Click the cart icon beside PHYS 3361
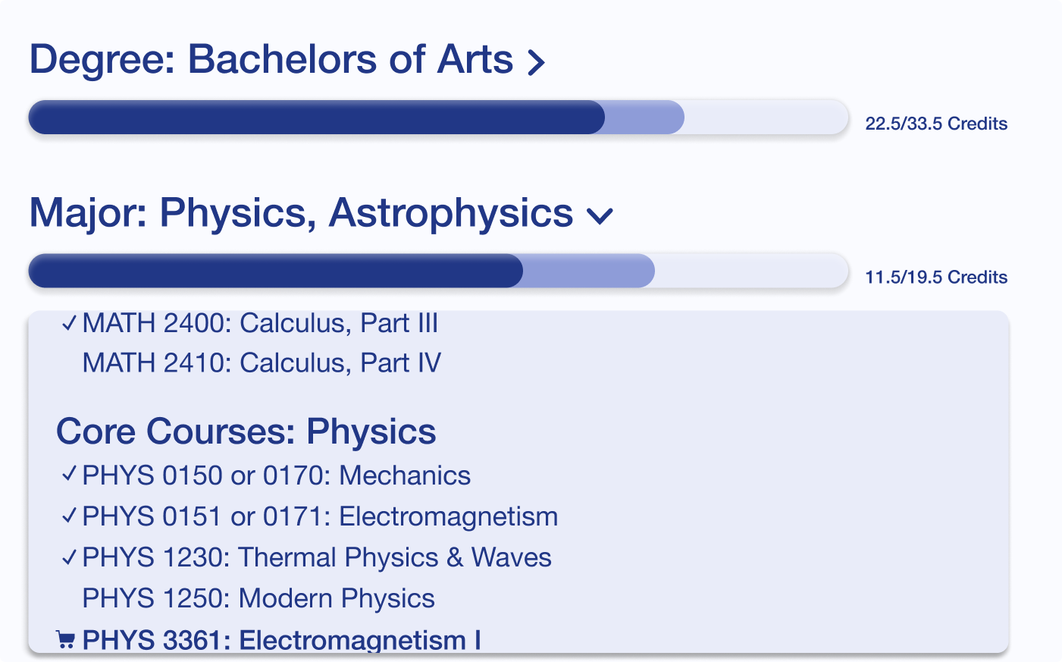This screenshot has height=662, width=1062. tap(66, 641)
